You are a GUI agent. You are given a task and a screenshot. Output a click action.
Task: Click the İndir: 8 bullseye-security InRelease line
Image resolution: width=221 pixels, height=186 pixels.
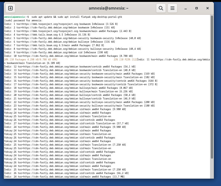[73, 49]
